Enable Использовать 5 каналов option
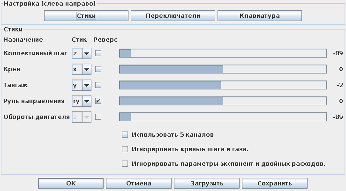This screenshot has width=346, height=191. 125,135
